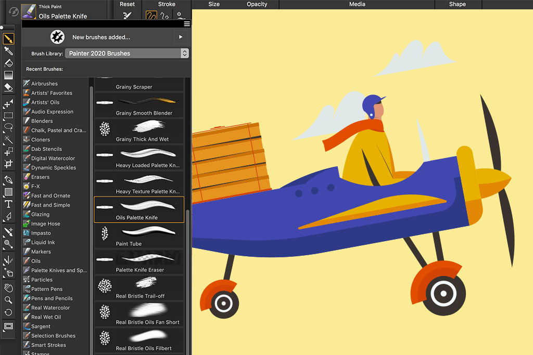Viewport: 533px width, 355px height.
Task: Choose the Real Bristle Oils Fan Short variant
Action: click(x=139, y=314)
